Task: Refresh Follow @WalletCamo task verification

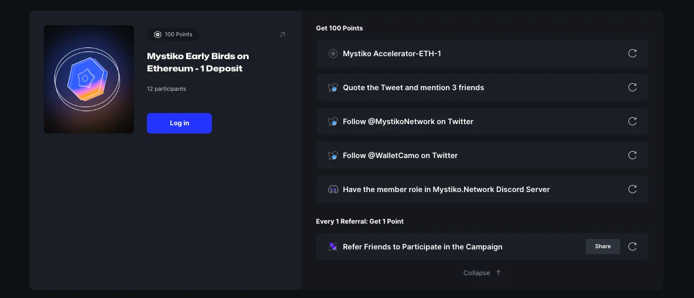Action: click(632, 155)
